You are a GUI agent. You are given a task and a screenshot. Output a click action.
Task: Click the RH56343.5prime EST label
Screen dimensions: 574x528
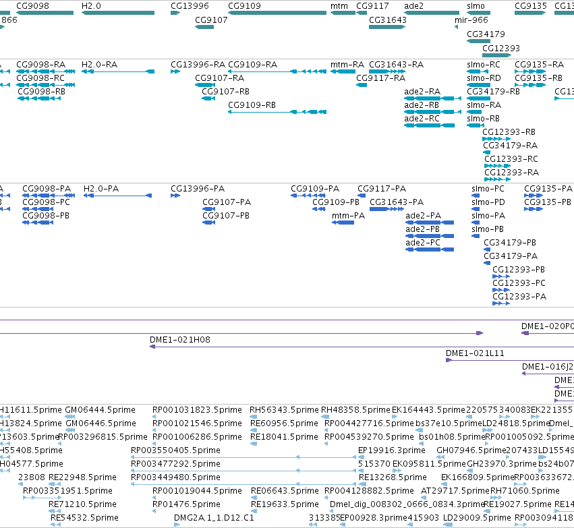pyautogui.click(x=284, y=410)
